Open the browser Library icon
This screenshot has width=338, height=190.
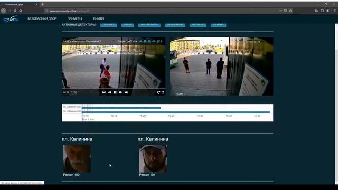tap(316, 11)
